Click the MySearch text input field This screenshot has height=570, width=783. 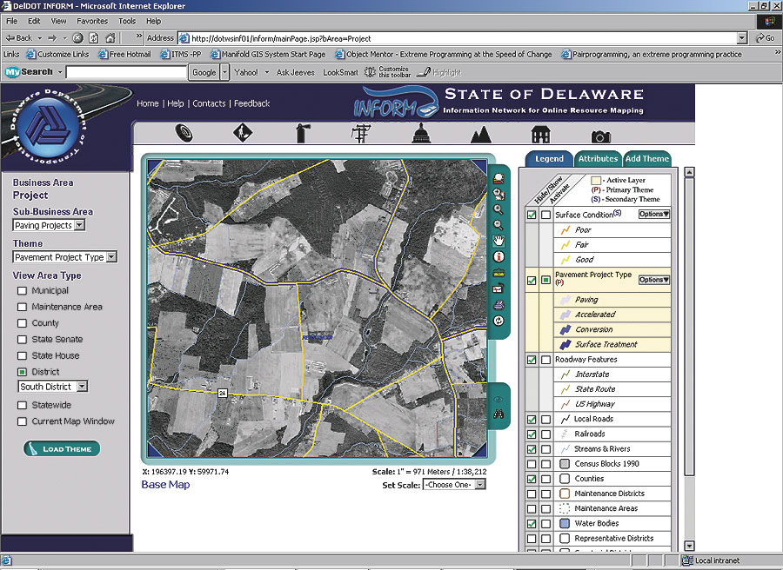126,72
